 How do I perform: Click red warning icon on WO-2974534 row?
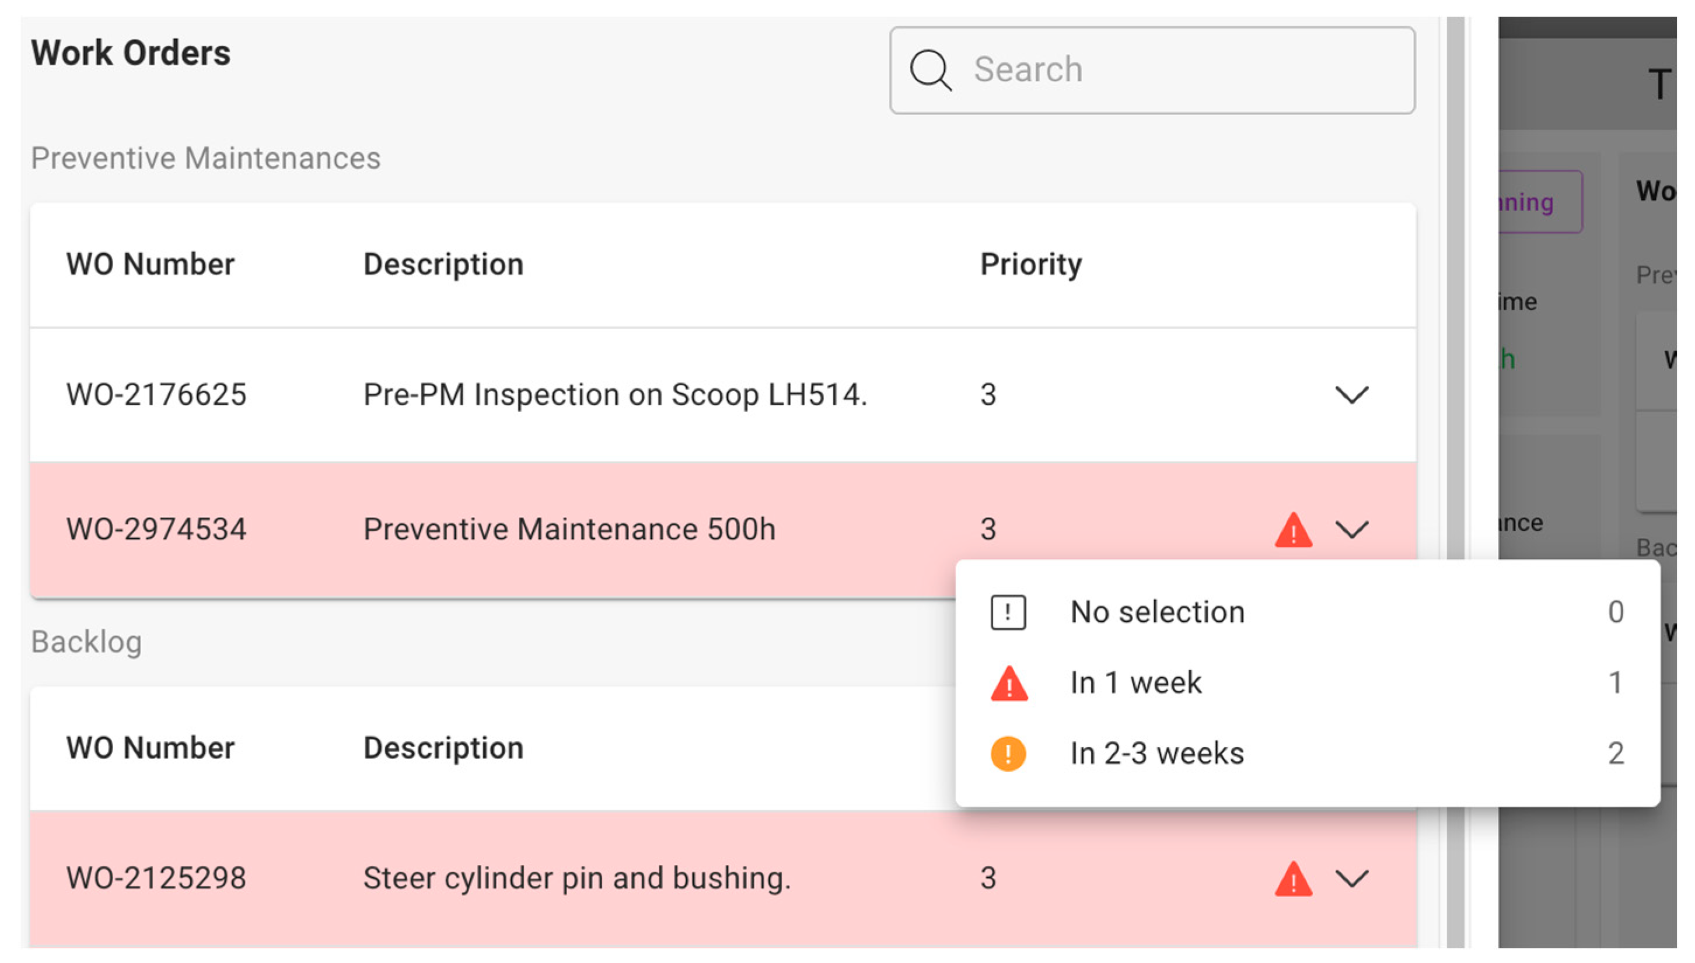[1293, 530]
